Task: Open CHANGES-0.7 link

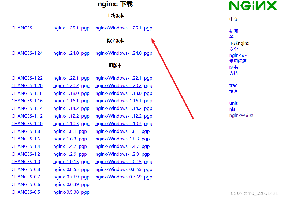Action: click(x=26, y=177)
